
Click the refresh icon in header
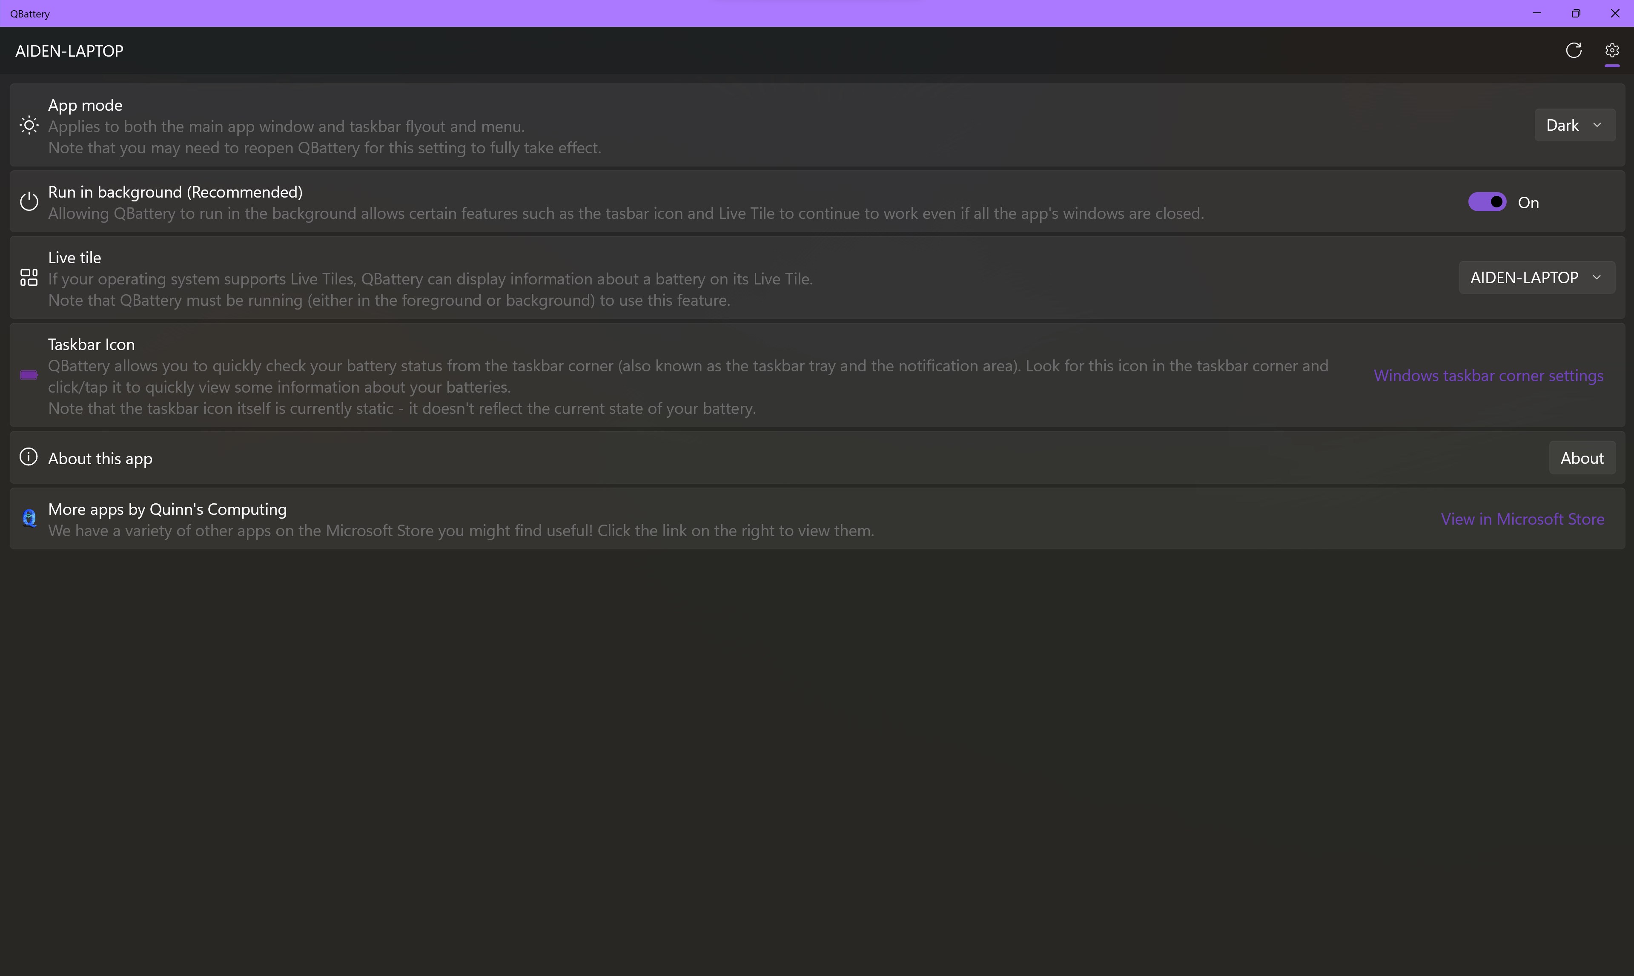1573,51
